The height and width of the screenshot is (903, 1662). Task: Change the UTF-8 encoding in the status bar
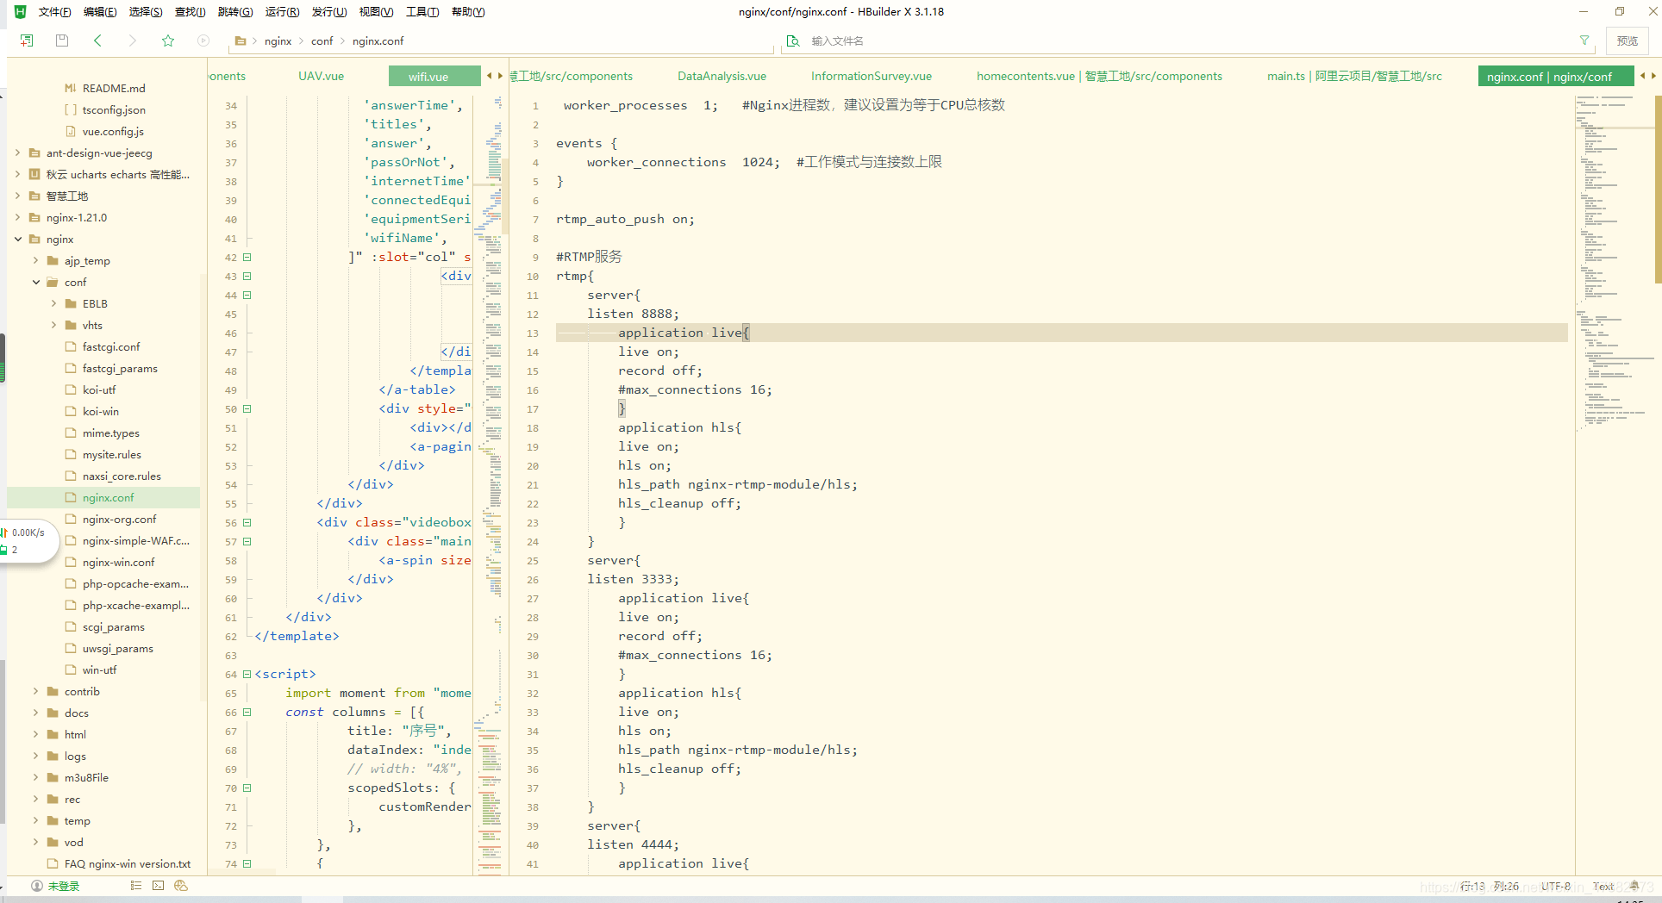[x=1556, y=886]
